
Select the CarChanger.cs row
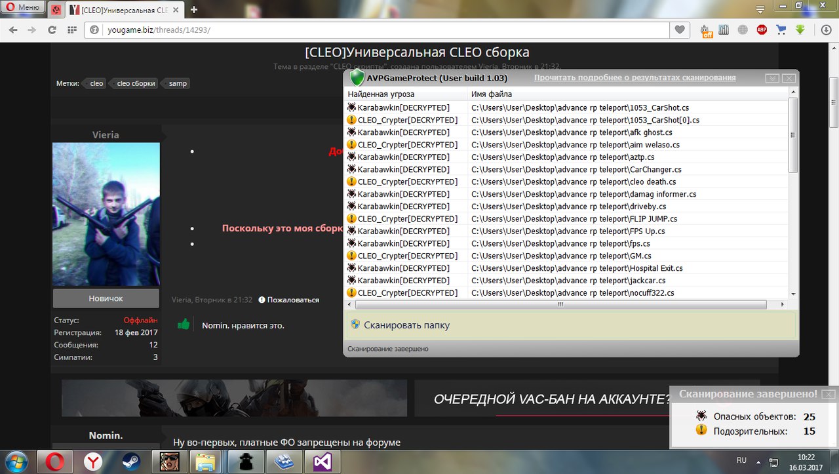pyautogui.click(x=567, y=169)
